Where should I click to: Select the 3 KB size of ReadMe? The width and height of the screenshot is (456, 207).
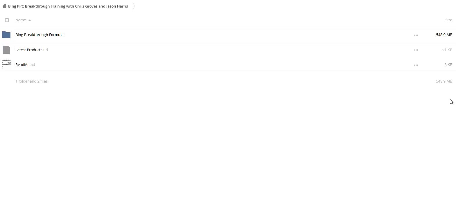coord(448,65)
